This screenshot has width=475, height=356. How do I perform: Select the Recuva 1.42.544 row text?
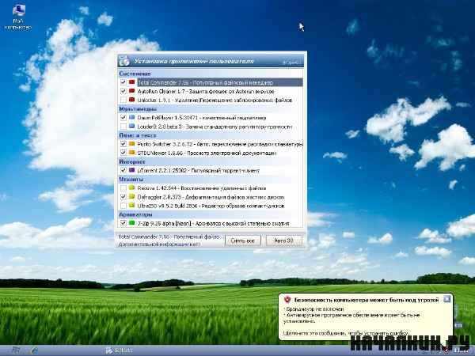tap(202, 188)
